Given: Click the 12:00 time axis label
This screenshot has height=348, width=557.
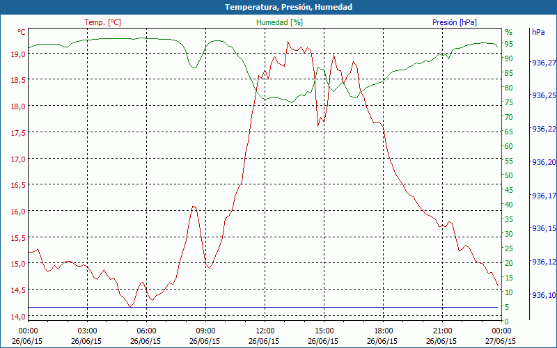Looking at the screenshot, I should pos(265,331).
